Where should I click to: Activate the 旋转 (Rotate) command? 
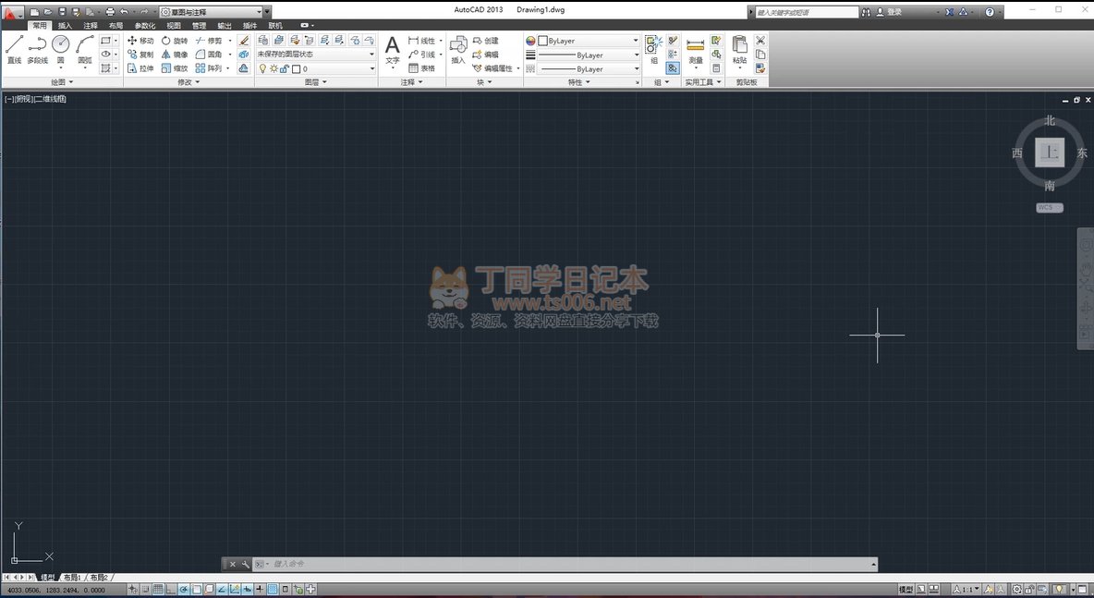coord(175,41)
